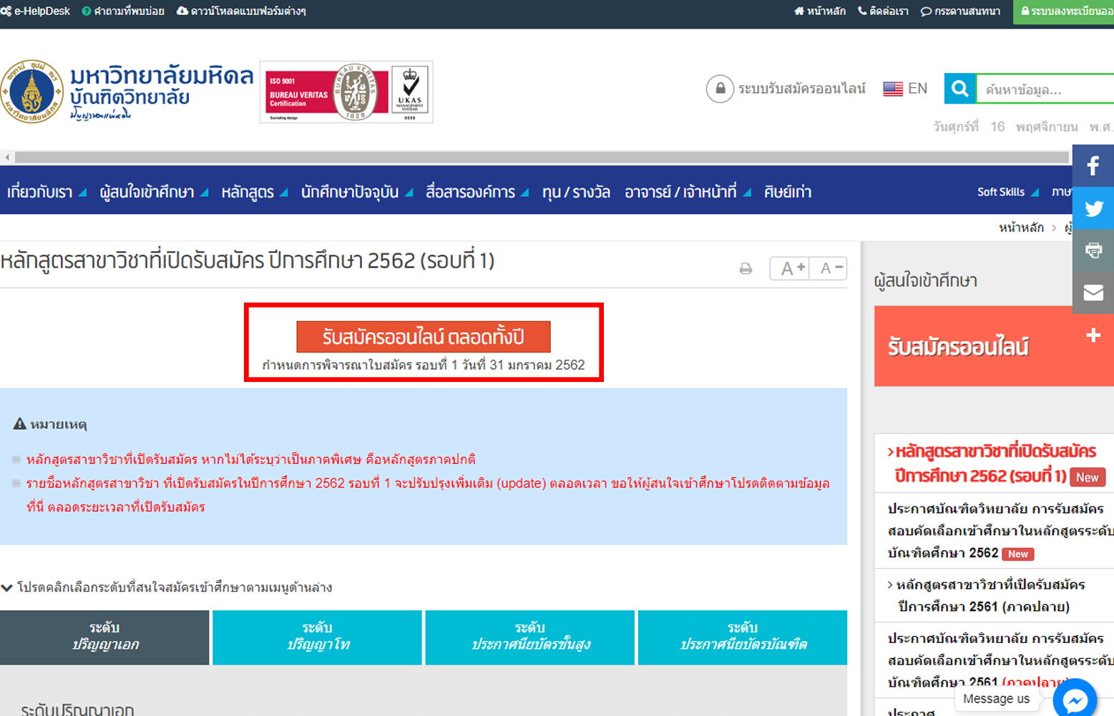Expand the เกี่ยวกับเรา dropdown menu
Image resolution: width=1114 pixels, height=716 pixels.
click(47, 192)
